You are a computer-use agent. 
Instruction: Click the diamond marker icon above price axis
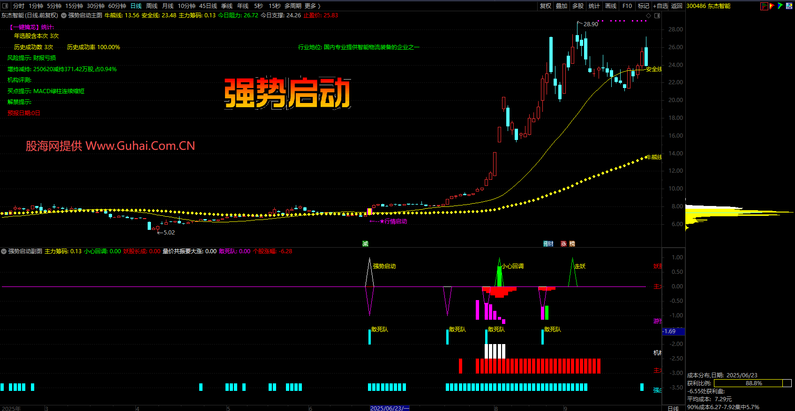coord(649,15)
